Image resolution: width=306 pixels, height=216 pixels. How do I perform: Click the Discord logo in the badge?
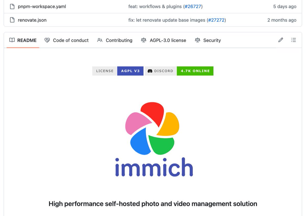pos(150,71)
